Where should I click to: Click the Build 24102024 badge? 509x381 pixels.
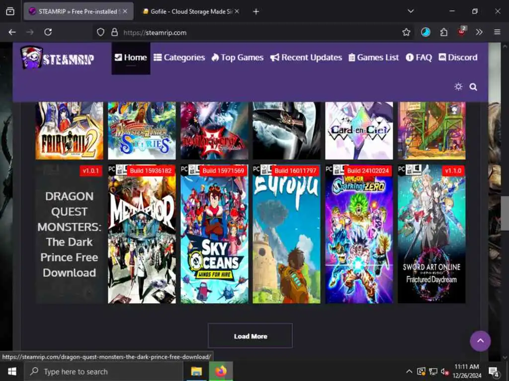click(x=368, y=171)
